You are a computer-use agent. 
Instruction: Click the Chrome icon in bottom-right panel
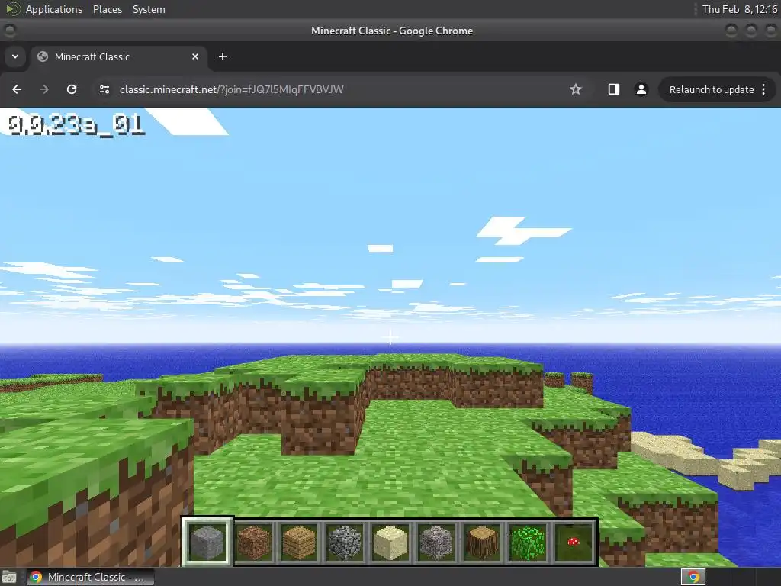693,577
